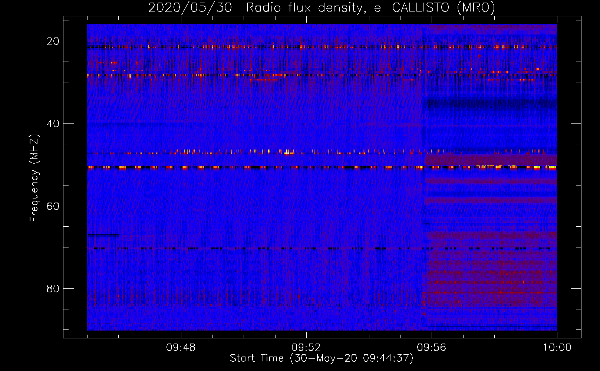Viewport: 600px width, 371px height.
Task: Click the 09:52 time tick label
Action: (x=306, y=348)
